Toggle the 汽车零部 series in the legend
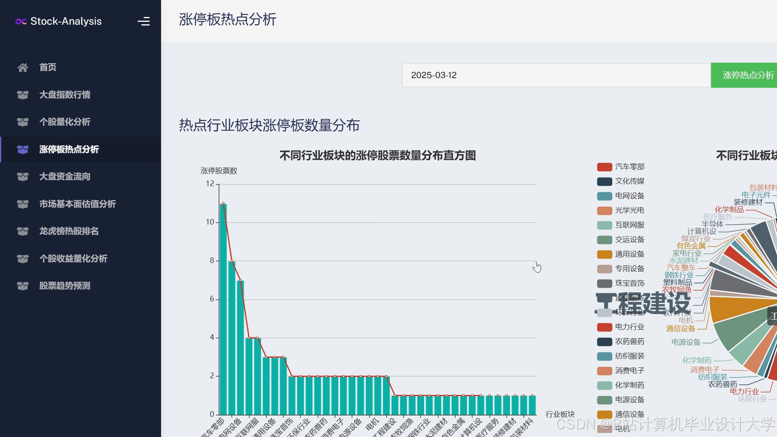 tap(620, 167)
